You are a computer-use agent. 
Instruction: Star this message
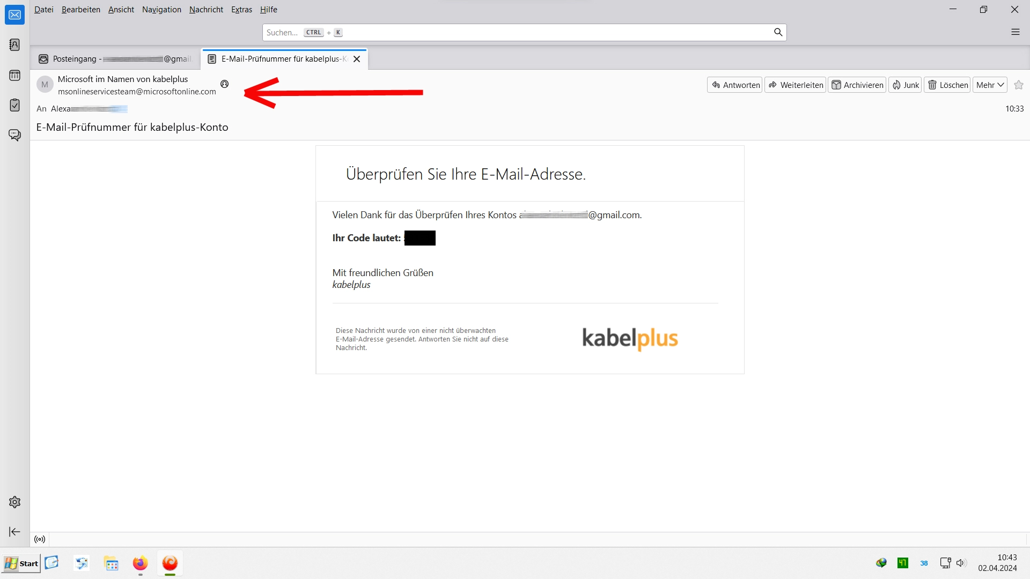point(1019,85)
